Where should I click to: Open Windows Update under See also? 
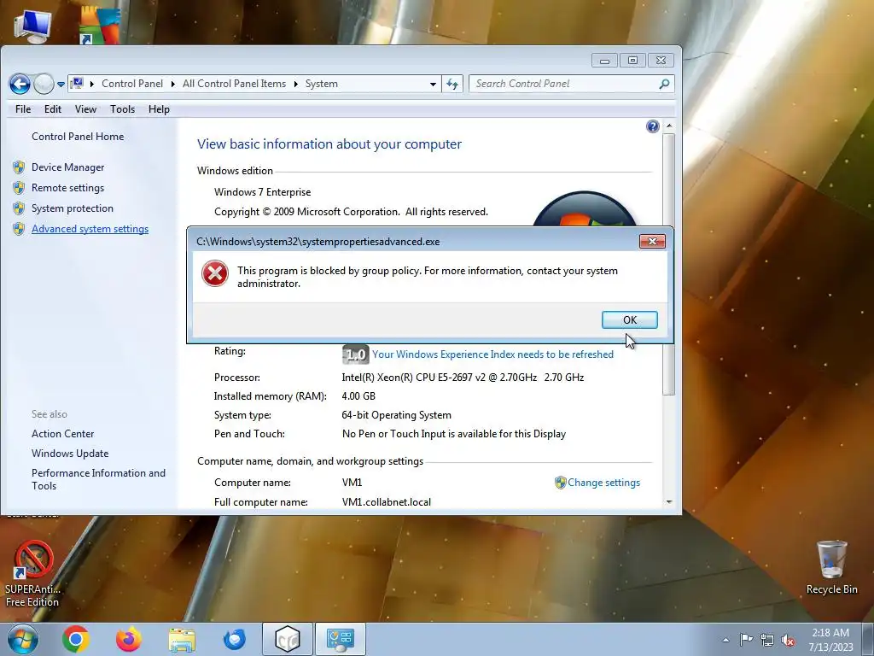coord(70,454)
